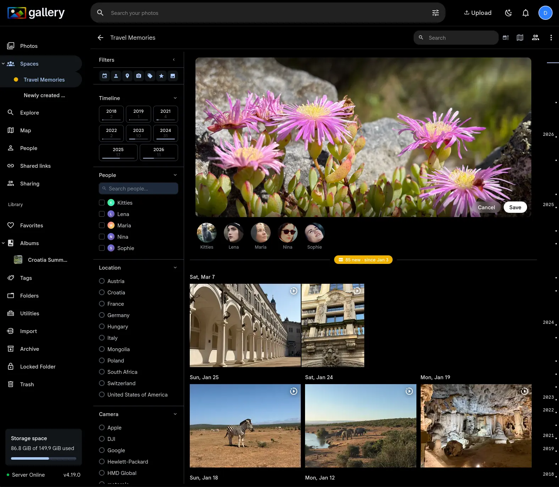Open Sophie person avatar below cover
This screenshot has height=487, width=559.
coord(315,233)
